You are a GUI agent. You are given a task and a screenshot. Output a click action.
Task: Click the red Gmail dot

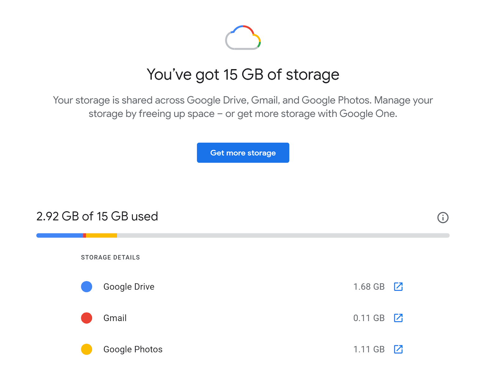pos(87,318)
